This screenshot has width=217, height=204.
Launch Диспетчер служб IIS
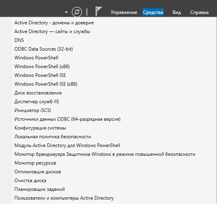tap(37, 102)
